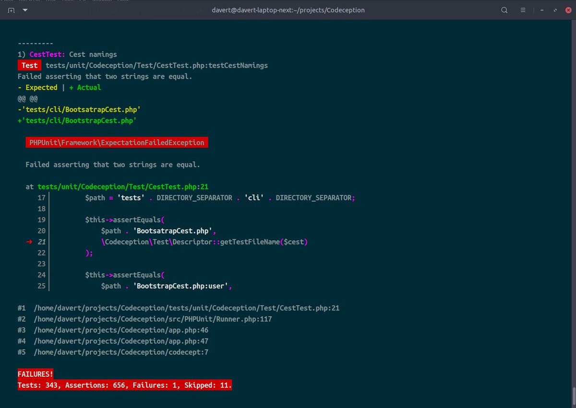Click the @@ @@ diff marker
Screen dimensions: 576x408
tap(27, 98)
